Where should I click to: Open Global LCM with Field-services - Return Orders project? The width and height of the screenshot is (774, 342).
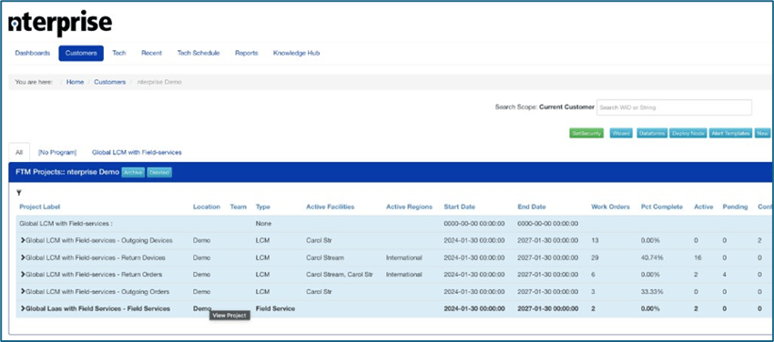point(93,274)
